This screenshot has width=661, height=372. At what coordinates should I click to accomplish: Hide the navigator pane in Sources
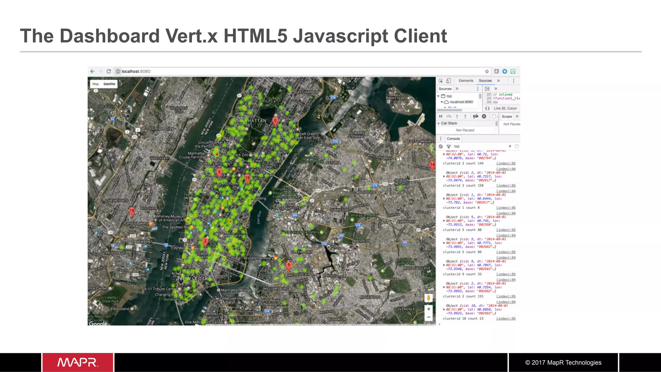[487, 89]
